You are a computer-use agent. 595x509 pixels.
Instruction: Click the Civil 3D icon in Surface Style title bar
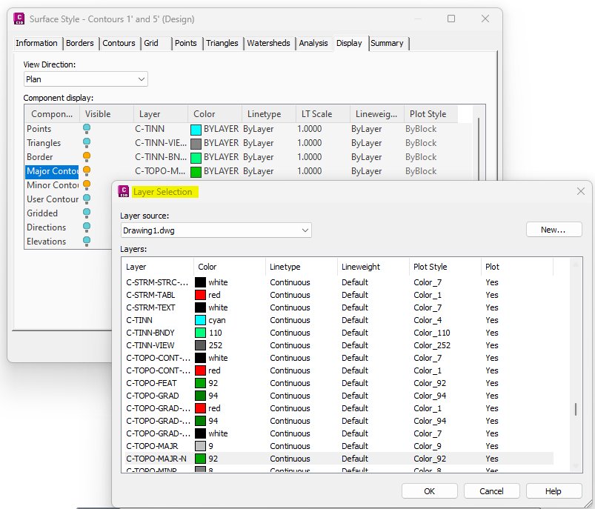click(x=19, y=18)
